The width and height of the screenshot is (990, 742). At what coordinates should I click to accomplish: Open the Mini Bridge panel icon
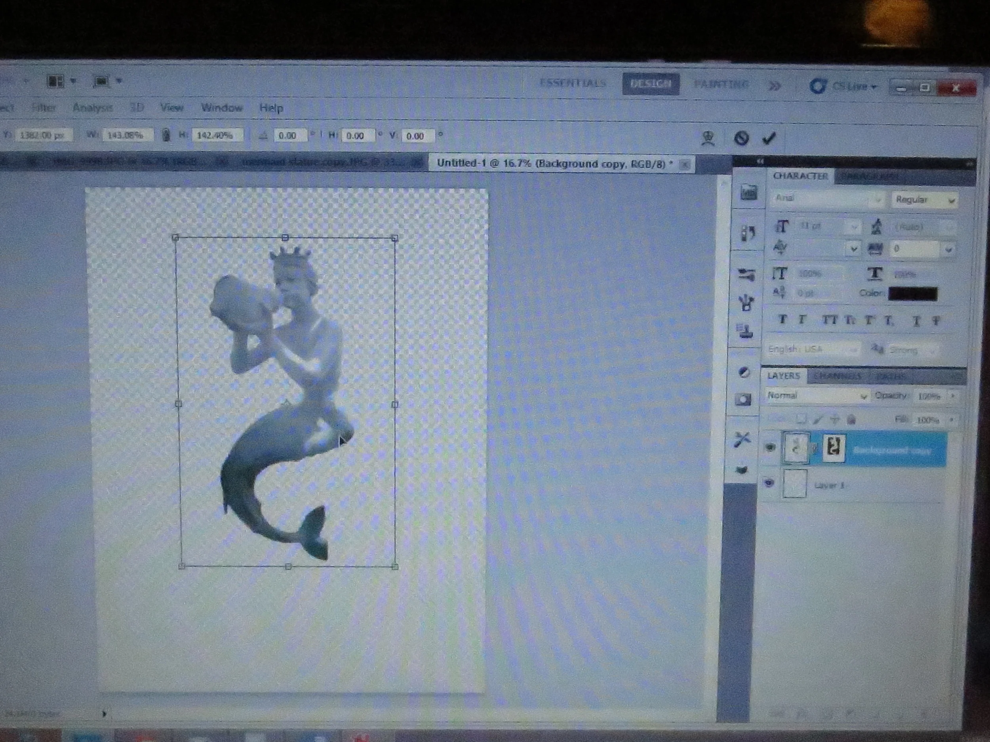point(748,193)
